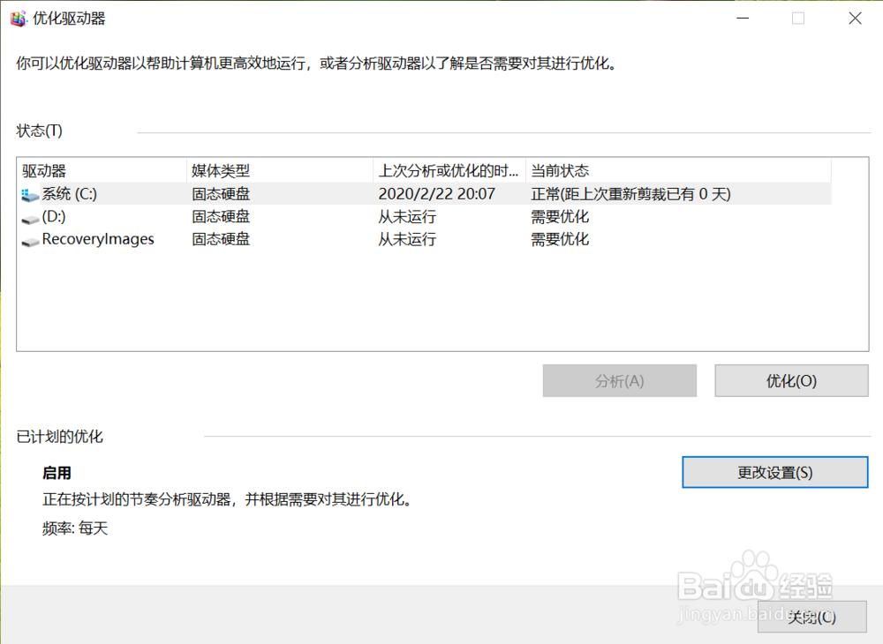883x644 pixels.
Task: Click the maximize window button
Action: [x=797, y=17]
